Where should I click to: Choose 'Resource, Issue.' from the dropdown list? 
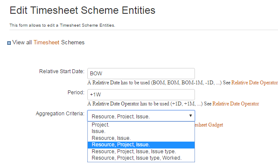tap(141, 138)
